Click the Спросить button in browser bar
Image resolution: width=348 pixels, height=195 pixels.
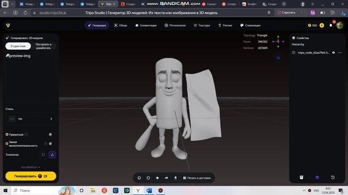tap(287, 12)
